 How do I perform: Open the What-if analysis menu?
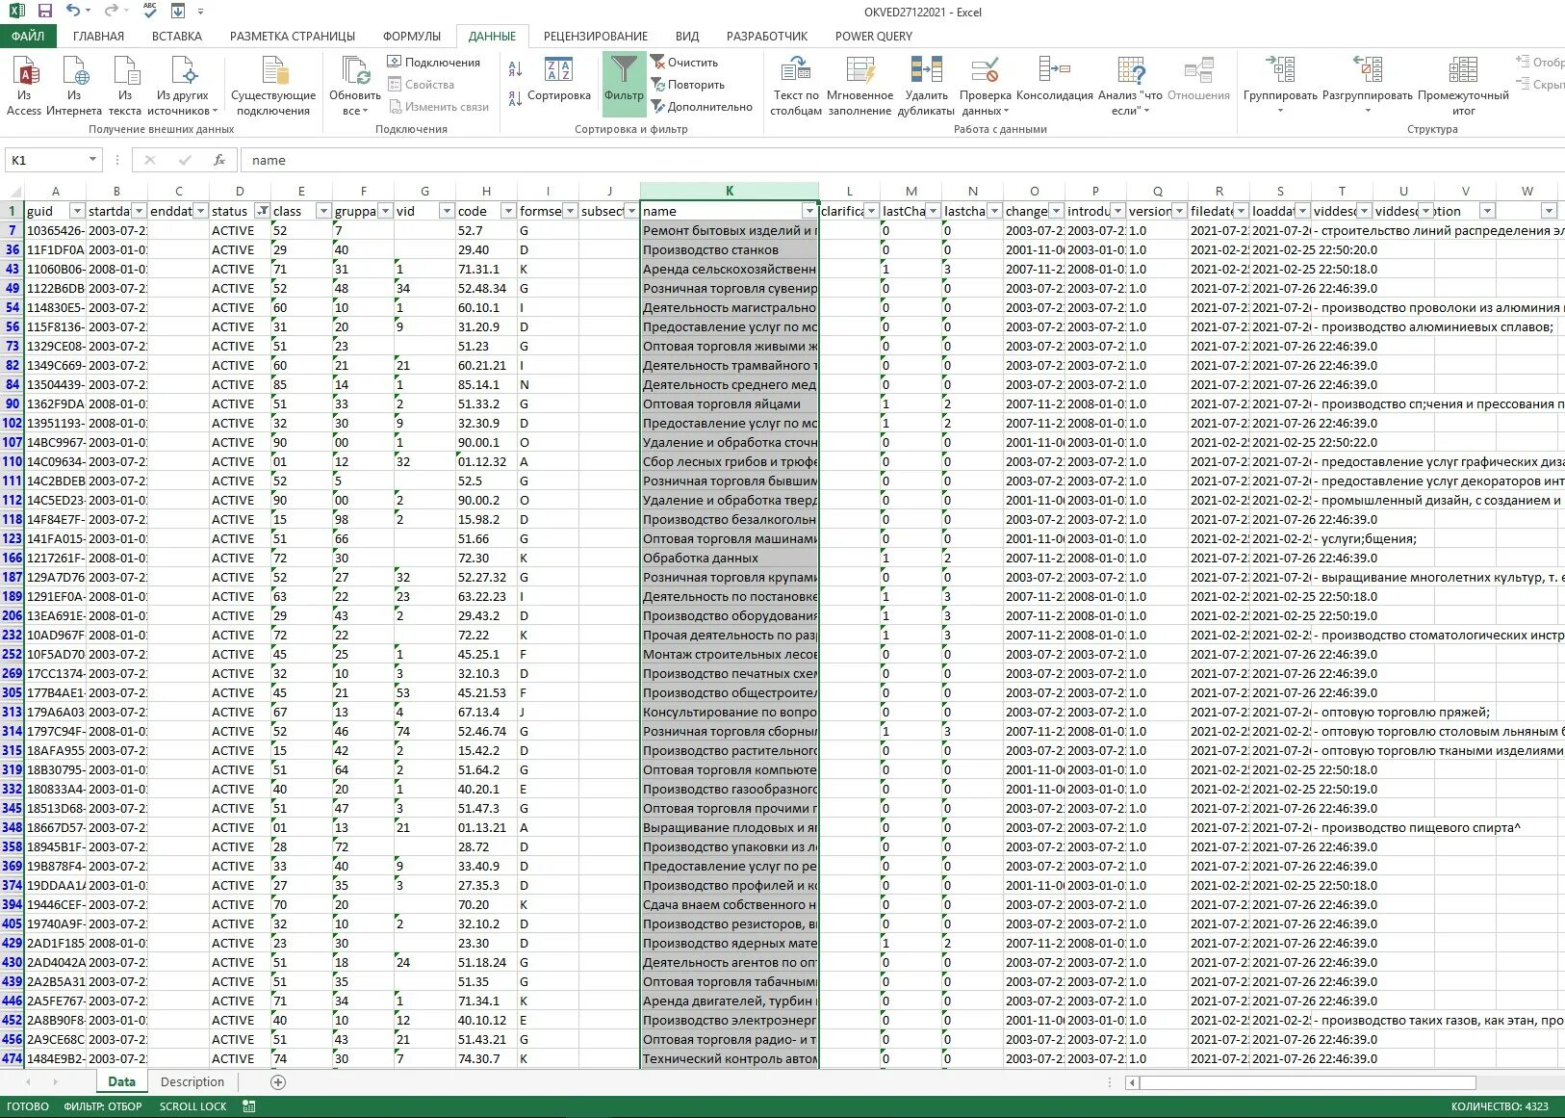[1130, 85]
